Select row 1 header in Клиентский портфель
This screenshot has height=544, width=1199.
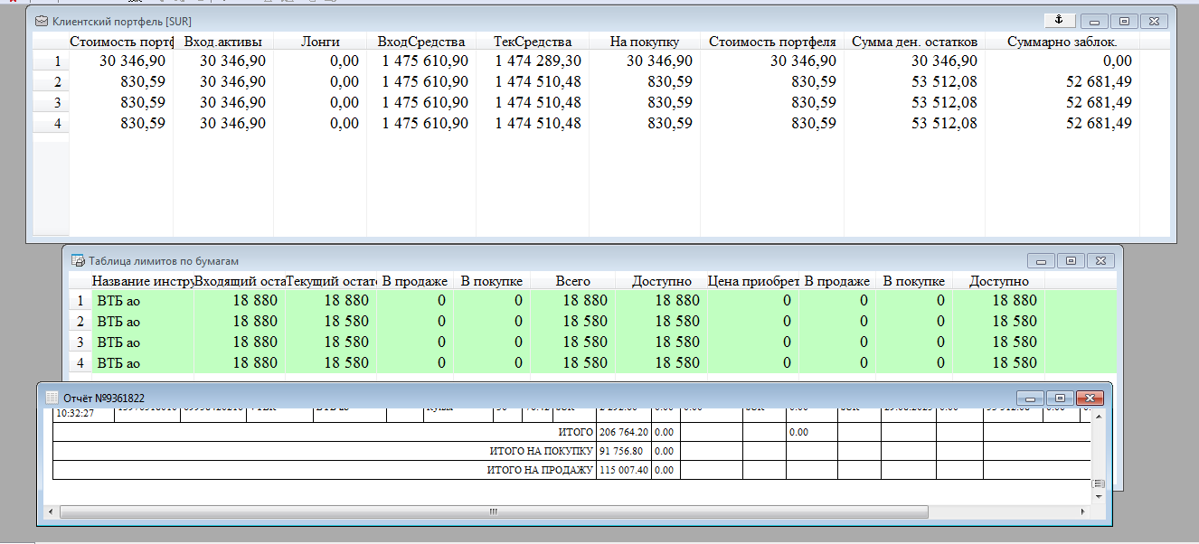52,61
